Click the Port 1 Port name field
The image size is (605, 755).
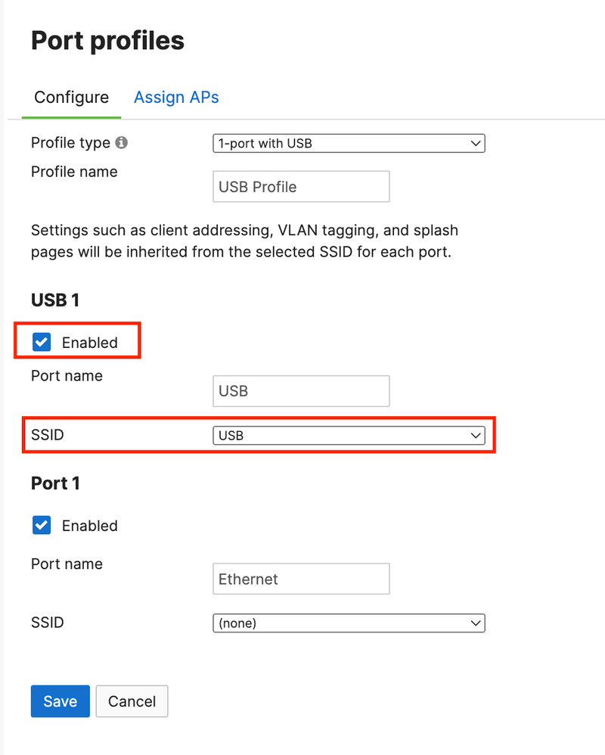tap(301, 579)
